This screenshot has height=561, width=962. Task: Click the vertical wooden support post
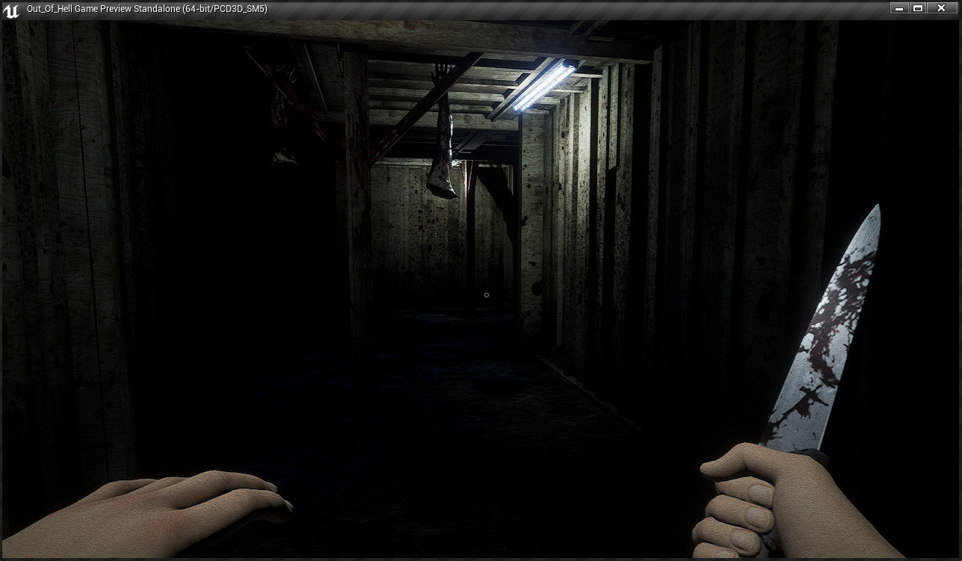point(357,194)
